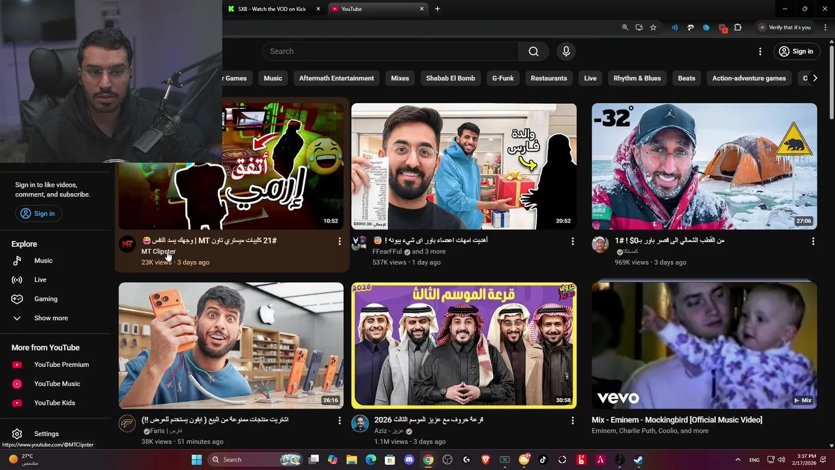Start voice search with microphone icon
The image size is (835, 470).
566,52
